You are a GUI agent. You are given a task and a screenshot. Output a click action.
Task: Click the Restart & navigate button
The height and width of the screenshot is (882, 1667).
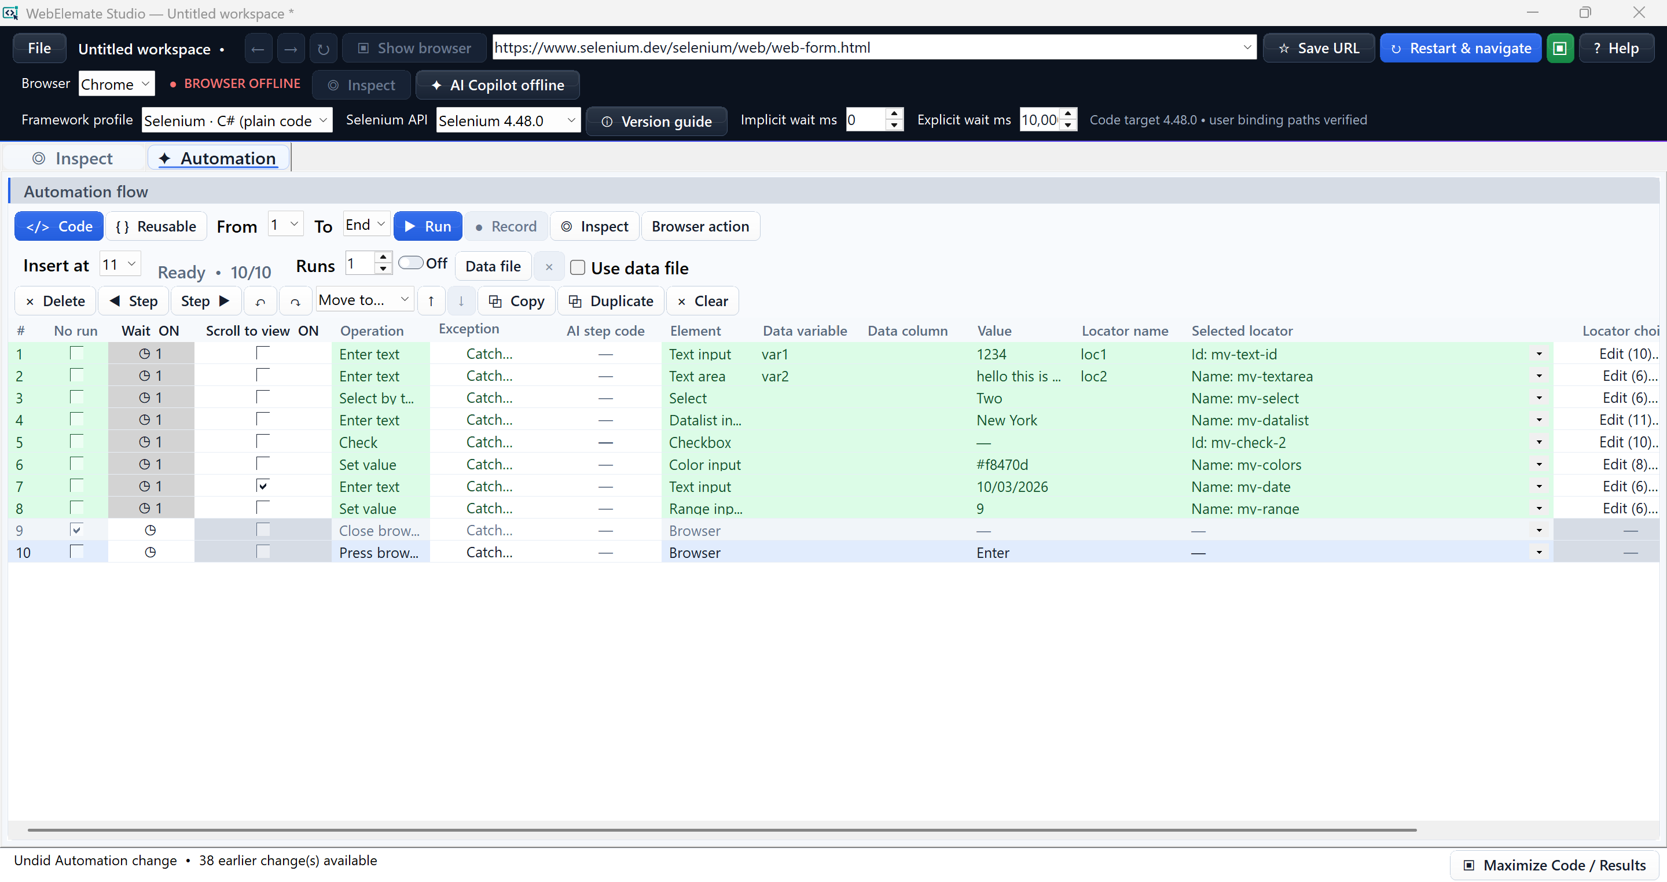pyautogui.click(x=1460, y=49)
